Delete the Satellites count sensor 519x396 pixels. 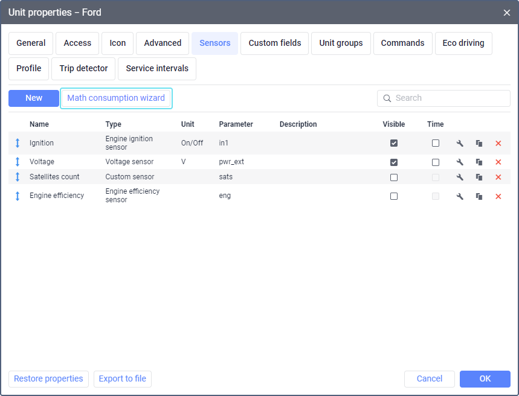click(x=498, y=177)
